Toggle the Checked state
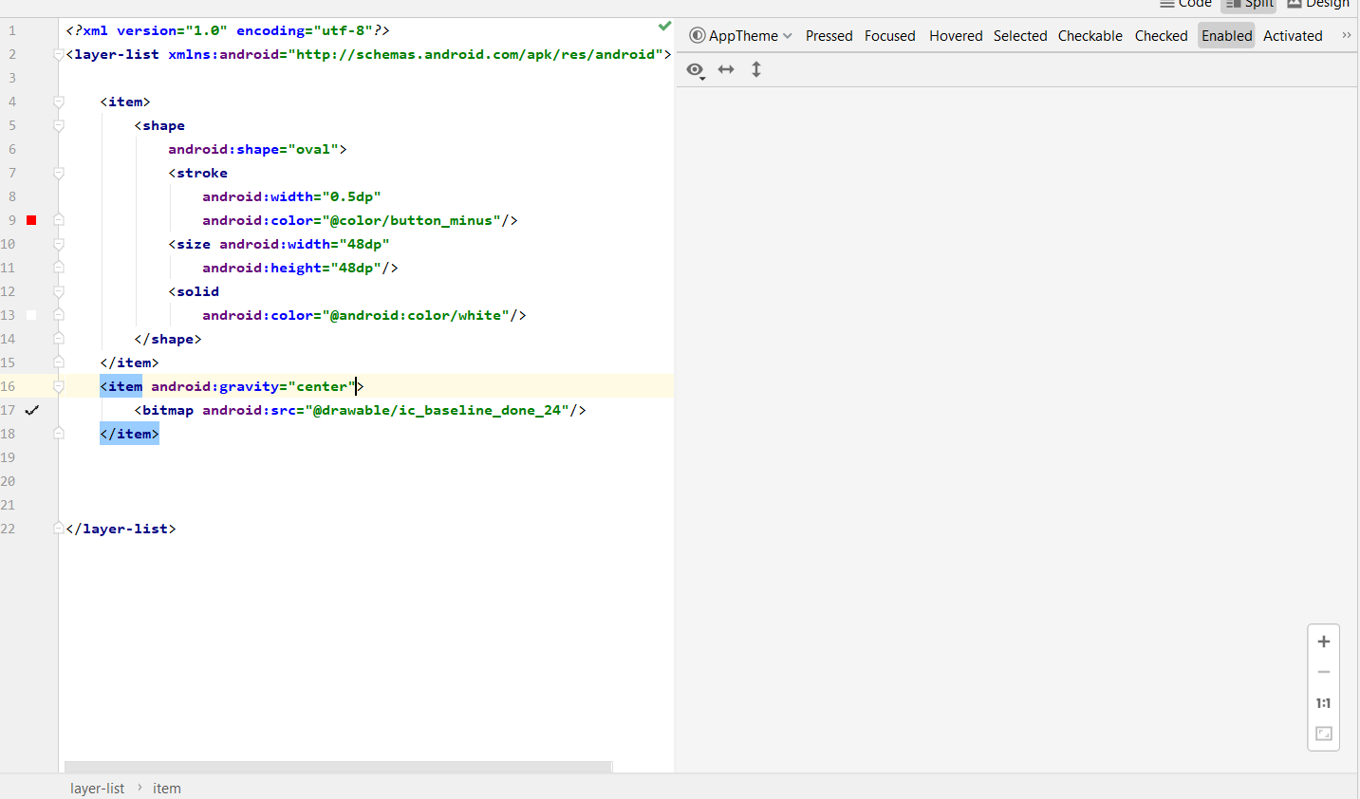 [1161, 36]
